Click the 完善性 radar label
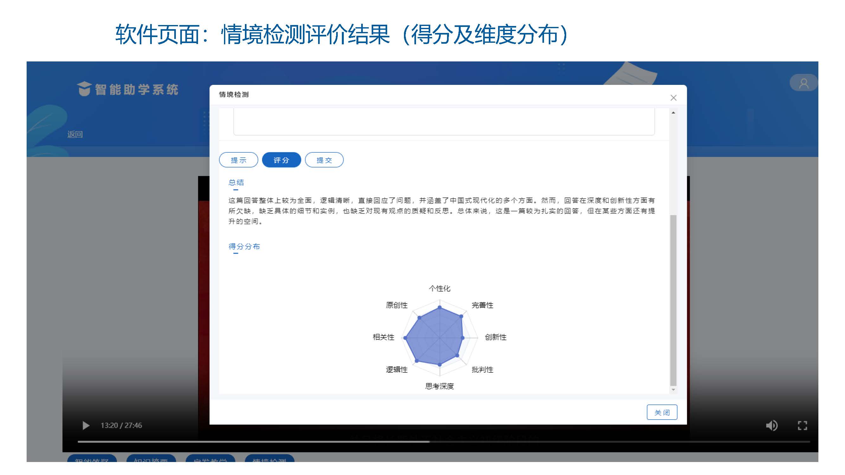Viewport: 845px width, 475px height. click(482, 305)
